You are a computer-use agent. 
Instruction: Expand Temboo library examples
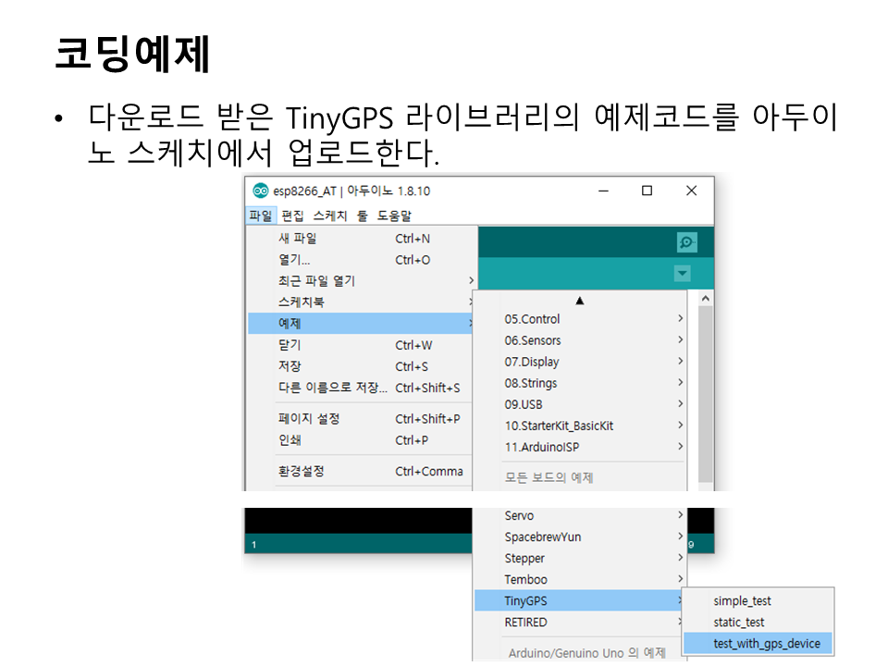pyautogui.click(x=580, y=579)
